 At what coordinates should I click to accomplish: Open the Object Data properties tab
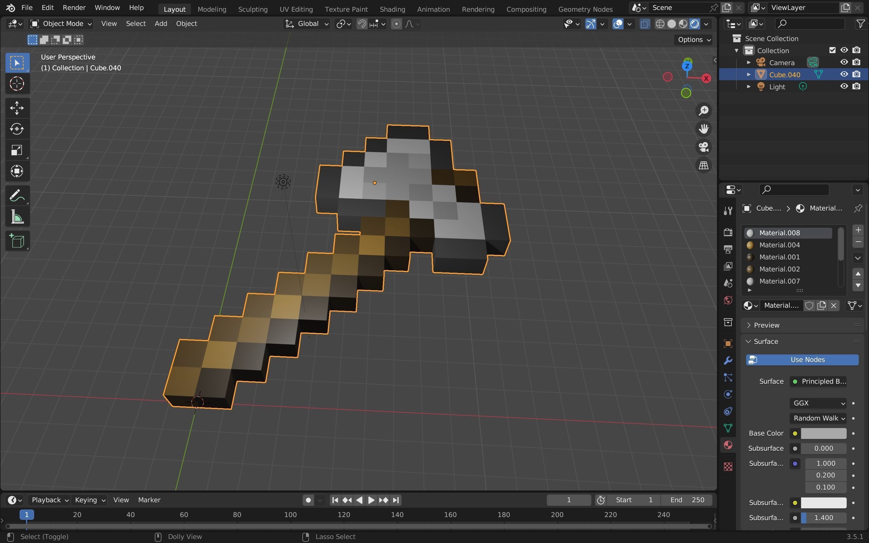728,428
